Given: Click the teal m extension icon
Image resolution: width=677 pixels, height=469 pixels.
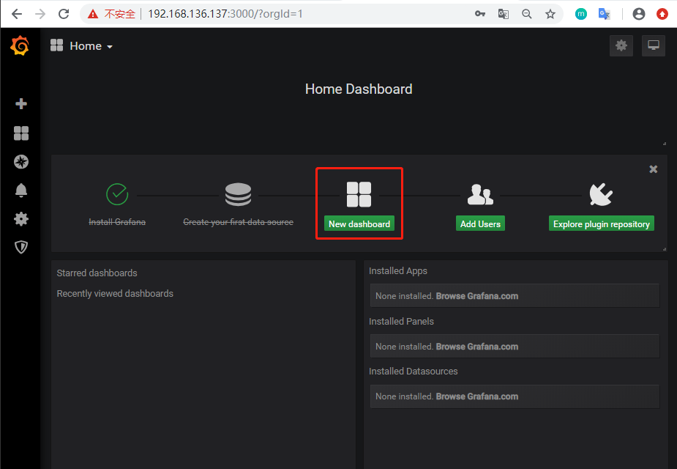Looking at the screenshot, I should (580, 14).
